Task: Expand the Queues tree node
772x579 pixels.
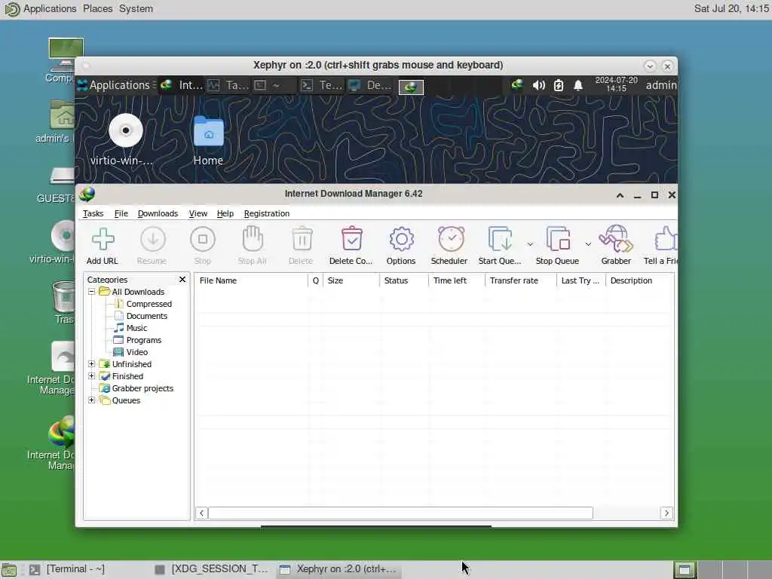Action: pos(91,400)
